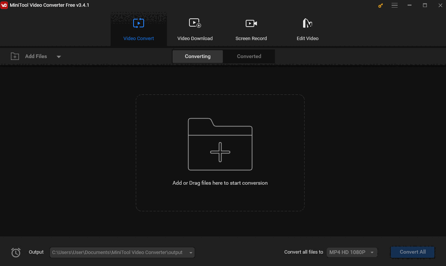Viewport: 446px width, 266px height.
Task: Click the Add Files label
Action: tap(36, 56)
